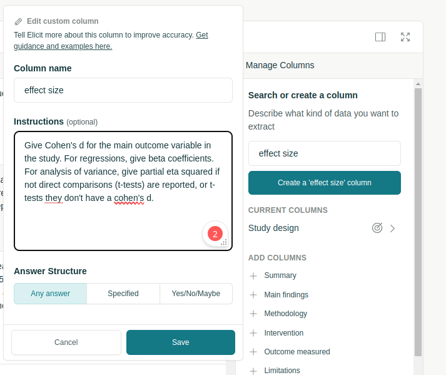
Task: Switch answer structure to Yes/No/Maybe
Action: (196, 294)
